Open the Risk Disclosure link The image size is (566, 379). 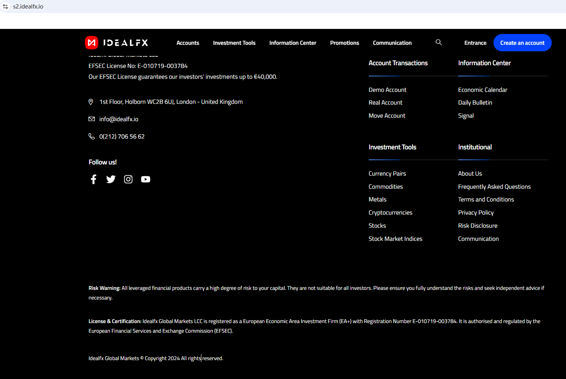478,226
